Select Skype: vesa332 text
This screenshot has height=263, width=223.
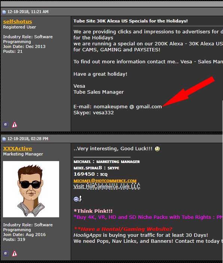click(x=94, y=112)
